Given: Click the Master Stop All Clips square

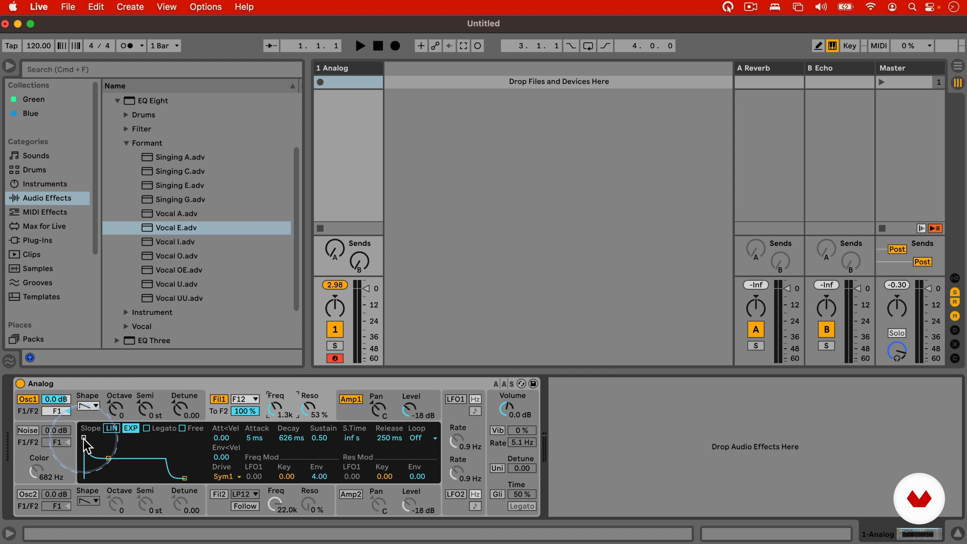Looking at the screenshot, I should [883, 228].
